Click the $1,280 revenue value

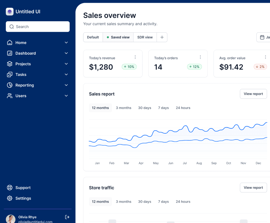point(101,67)
